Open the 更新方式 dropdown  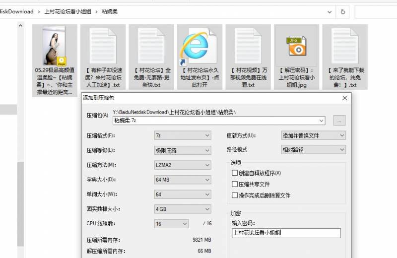tap(313, 135)
